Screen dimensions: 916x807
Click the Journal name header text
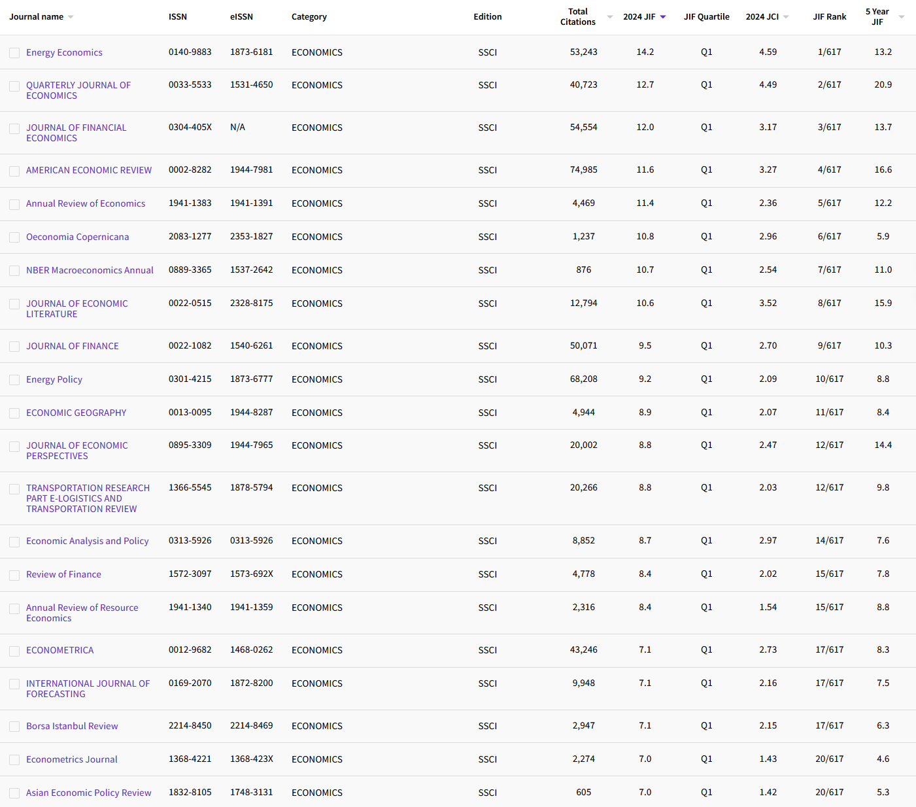(37, 17)
